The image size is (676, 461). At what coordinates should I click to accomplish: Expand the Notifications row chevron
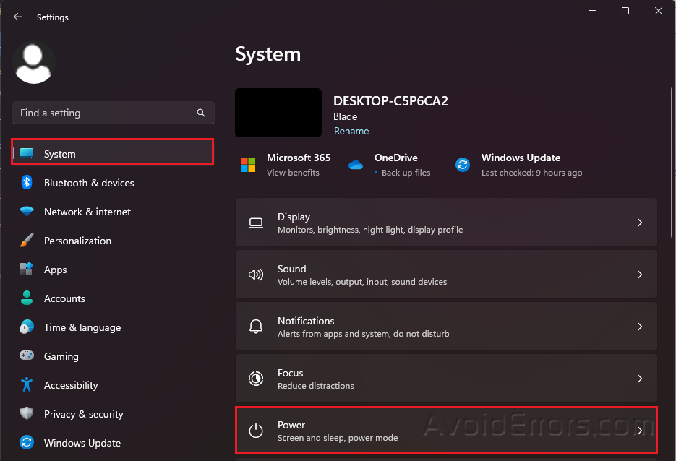tap(639, 327)
